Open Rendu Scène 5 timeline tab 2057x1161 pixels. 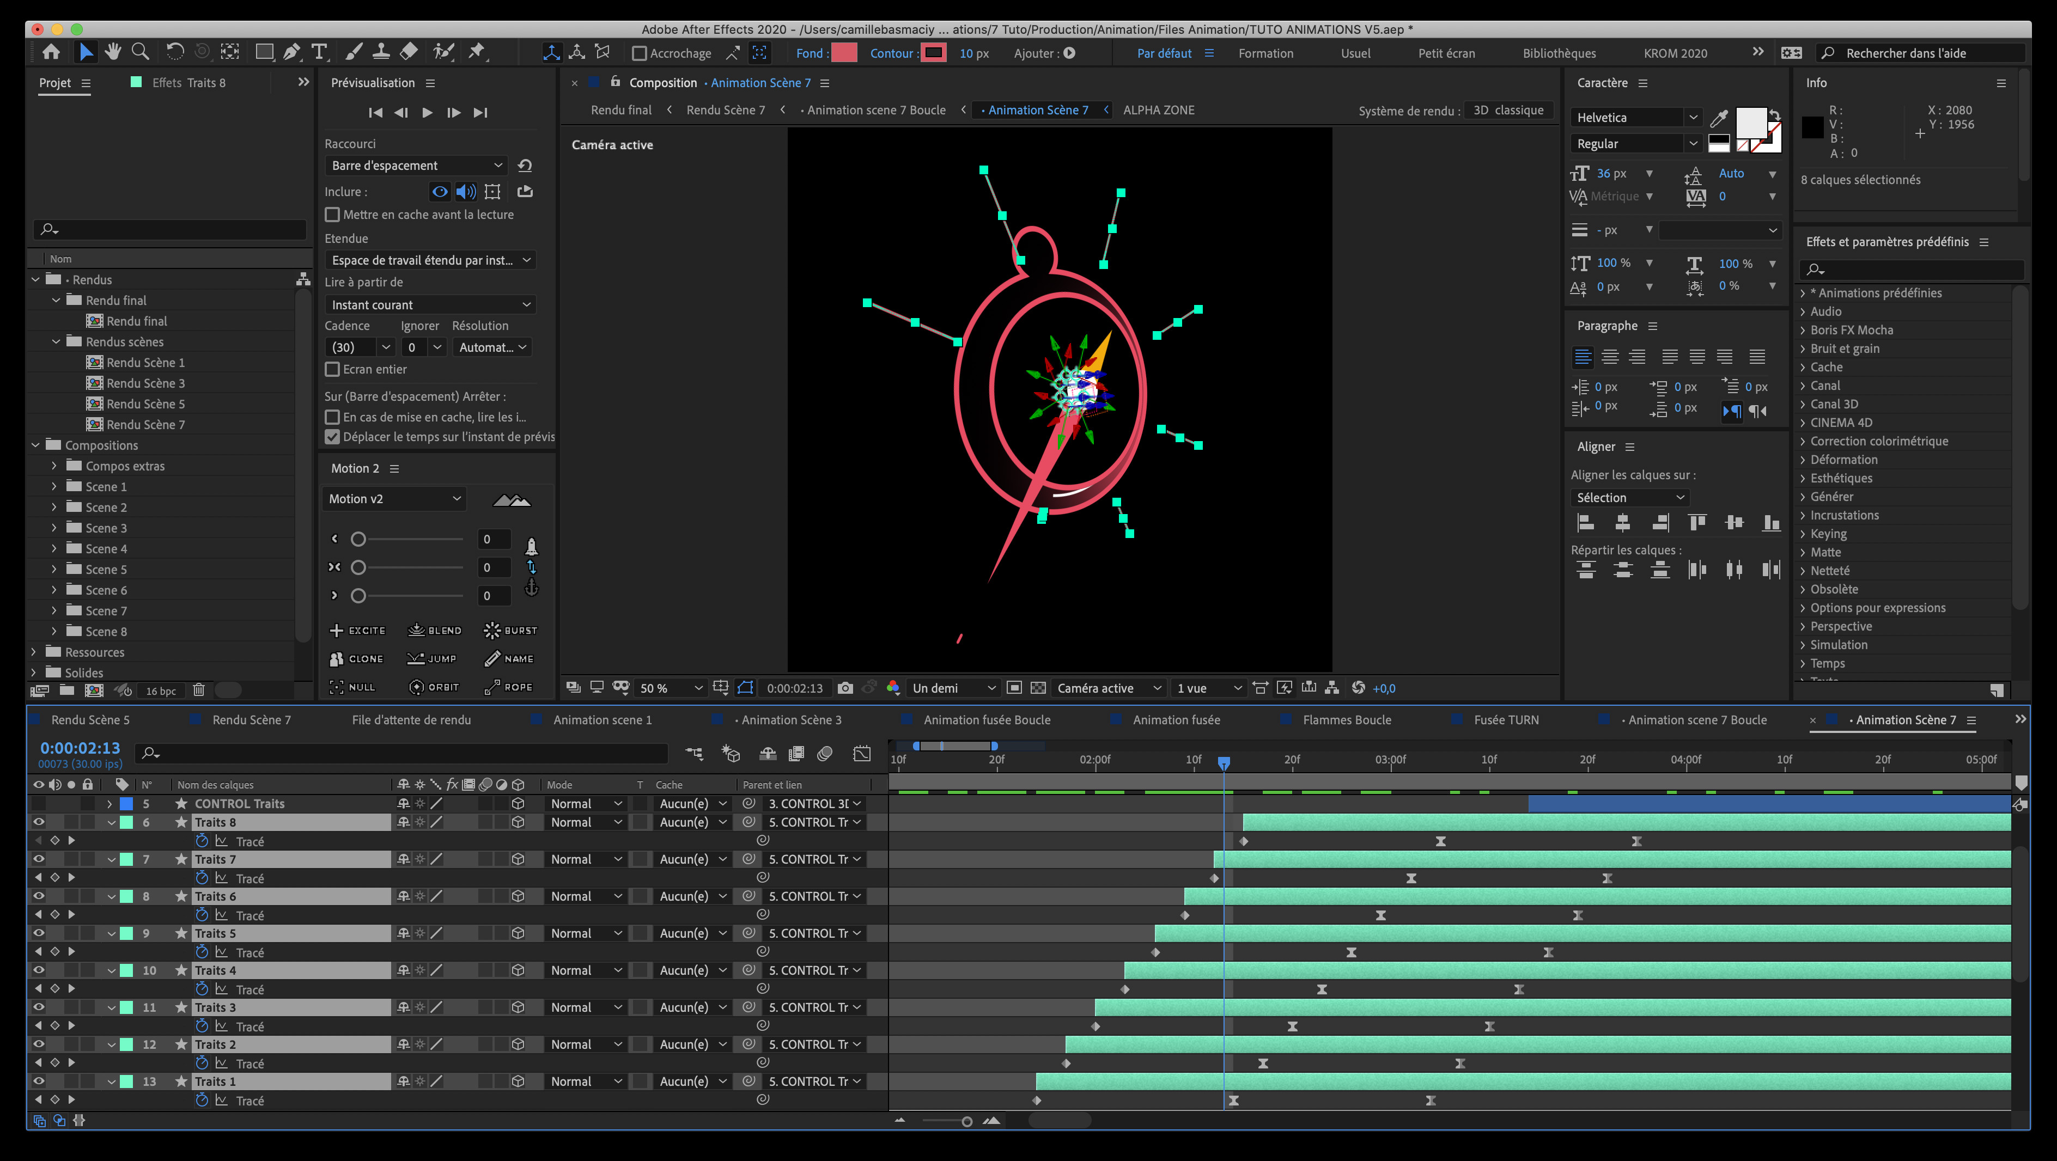click(x=90, y=719)
